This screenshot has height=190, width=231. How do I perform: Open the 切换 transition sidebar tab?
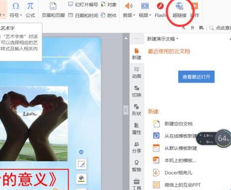[x=137, y=91]
